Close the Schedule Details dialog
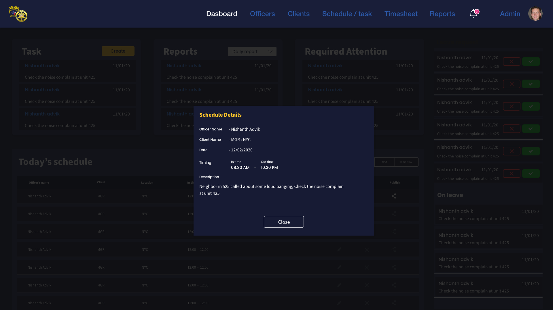 pyautogui.click(x=284, y=222)
